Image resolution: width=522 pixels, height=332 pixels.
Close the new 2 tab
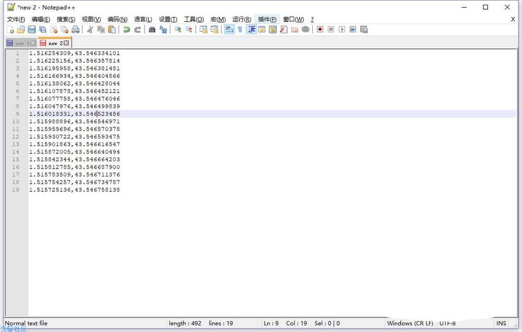click(66, 43)
